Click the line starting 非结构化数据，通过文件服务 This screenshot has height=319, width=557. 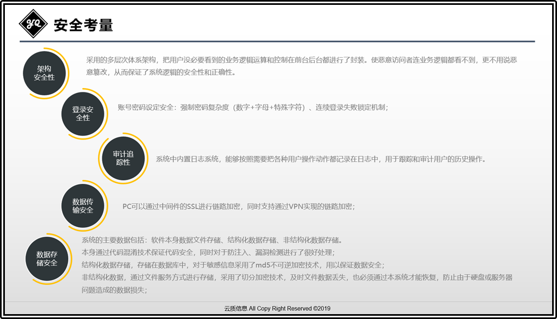(x=297, y=277)
